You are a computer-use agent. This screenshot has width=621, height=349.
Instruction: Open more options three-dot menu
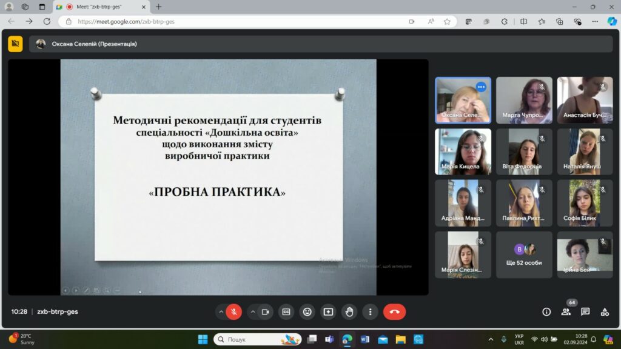[371, 312]
